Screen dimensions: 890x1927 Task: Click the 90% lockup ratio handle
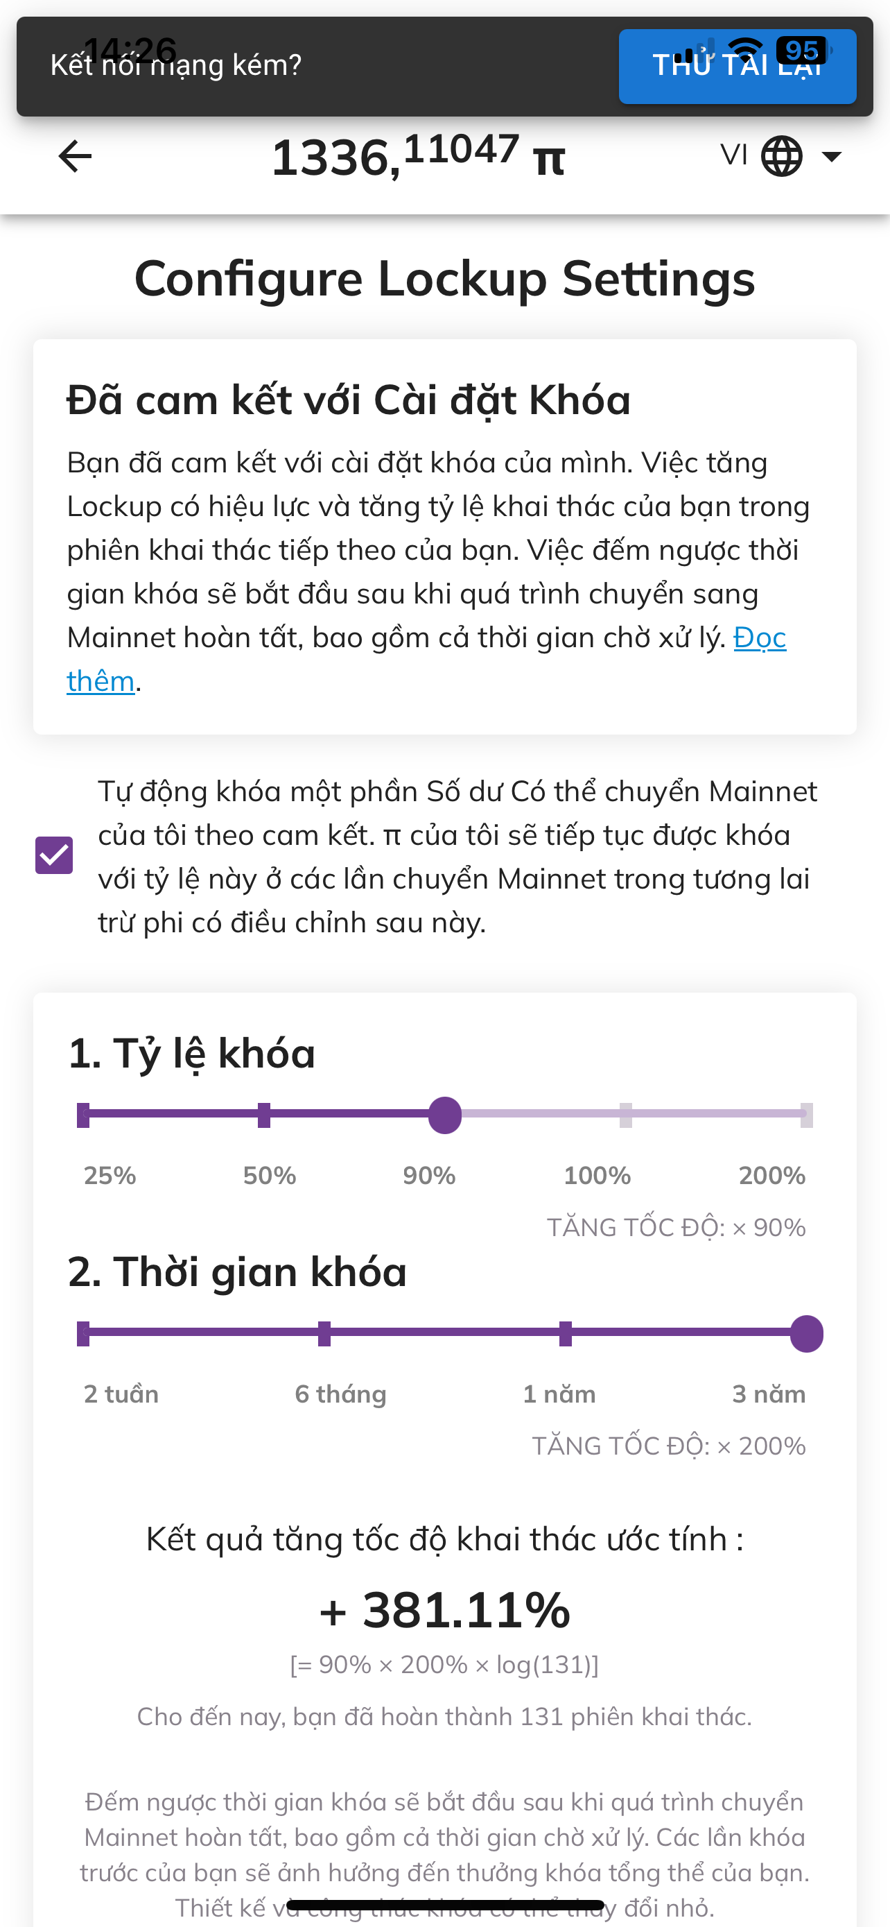(x=444, y=1115)
